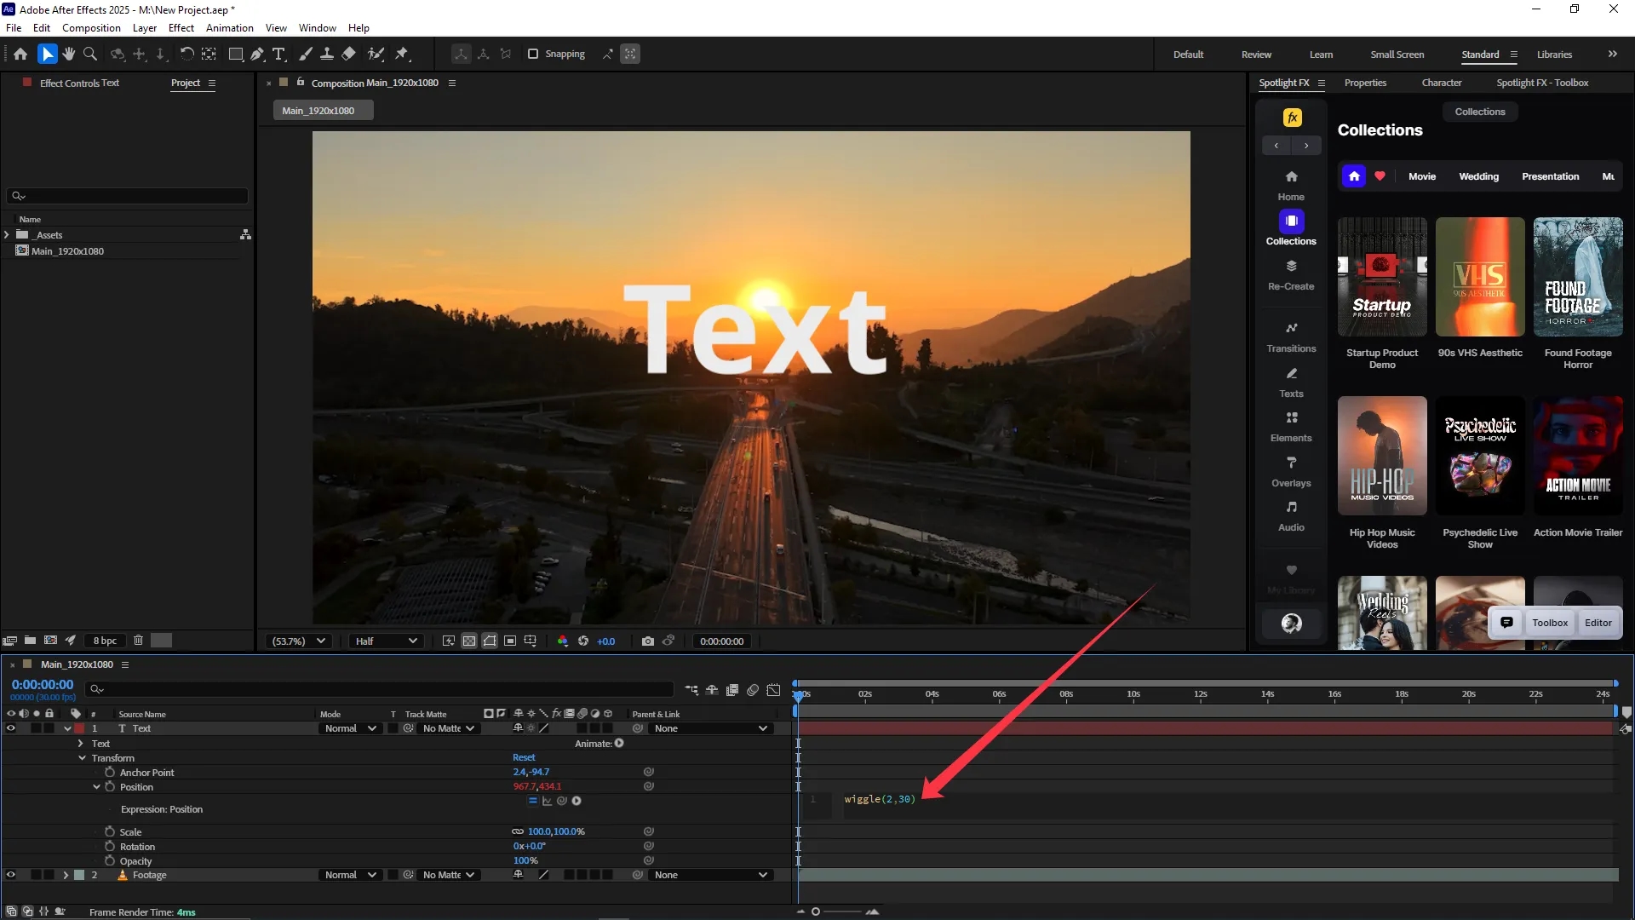Switch to the Effect Controls Text tab
Image resolution: width=1635 pixels, height=920 pixels.
[x=79, y=83]
